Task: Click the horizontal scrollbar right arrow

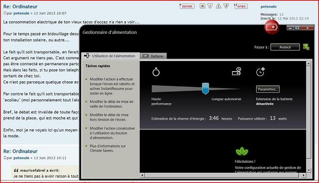Action: pos(304,175)
